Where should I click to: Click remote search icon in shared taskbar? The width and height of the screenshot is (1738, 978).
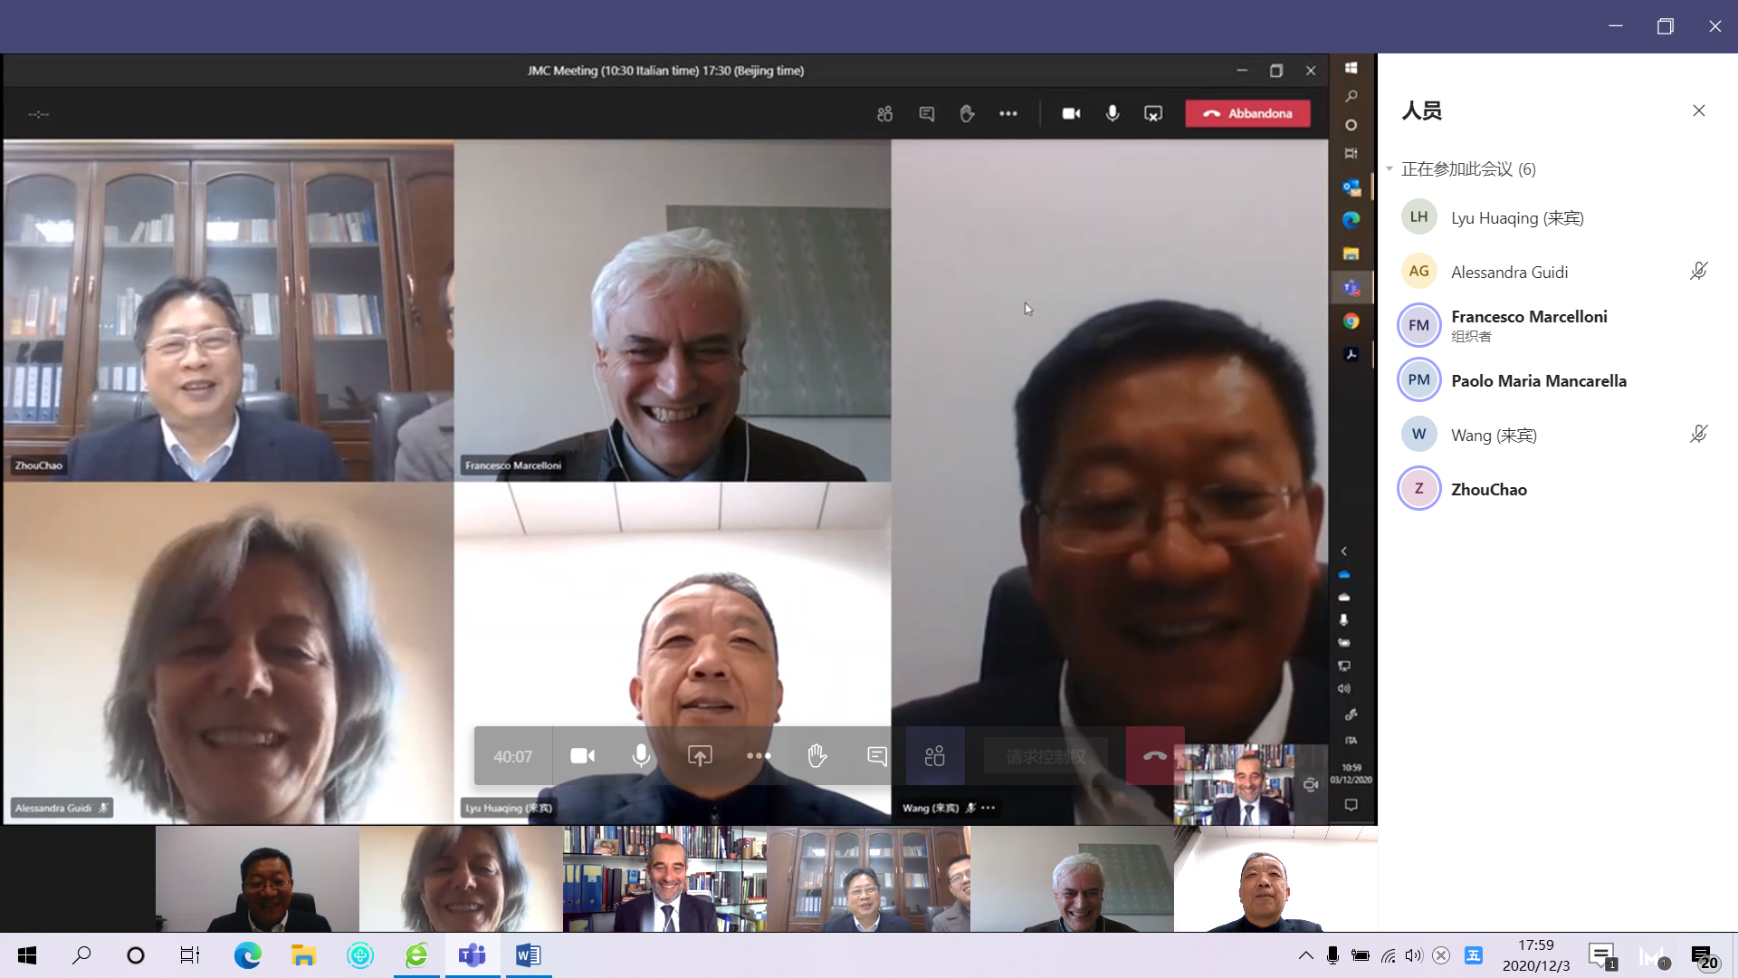point(1351,96)
